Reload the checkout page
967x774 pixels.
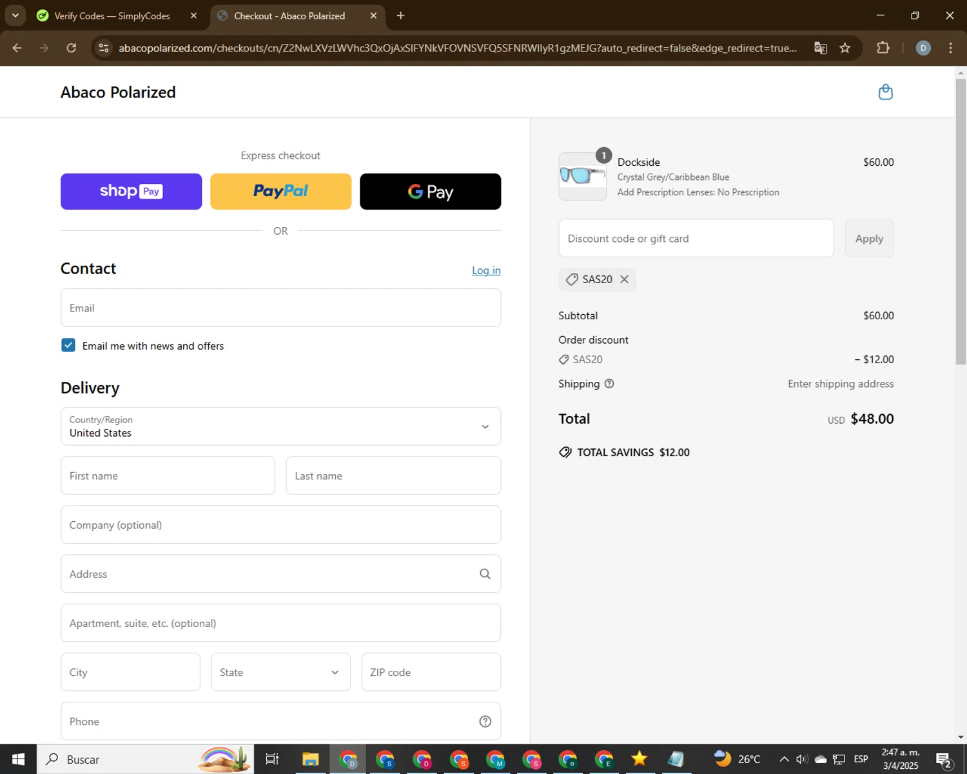click(x=71, y=48)
